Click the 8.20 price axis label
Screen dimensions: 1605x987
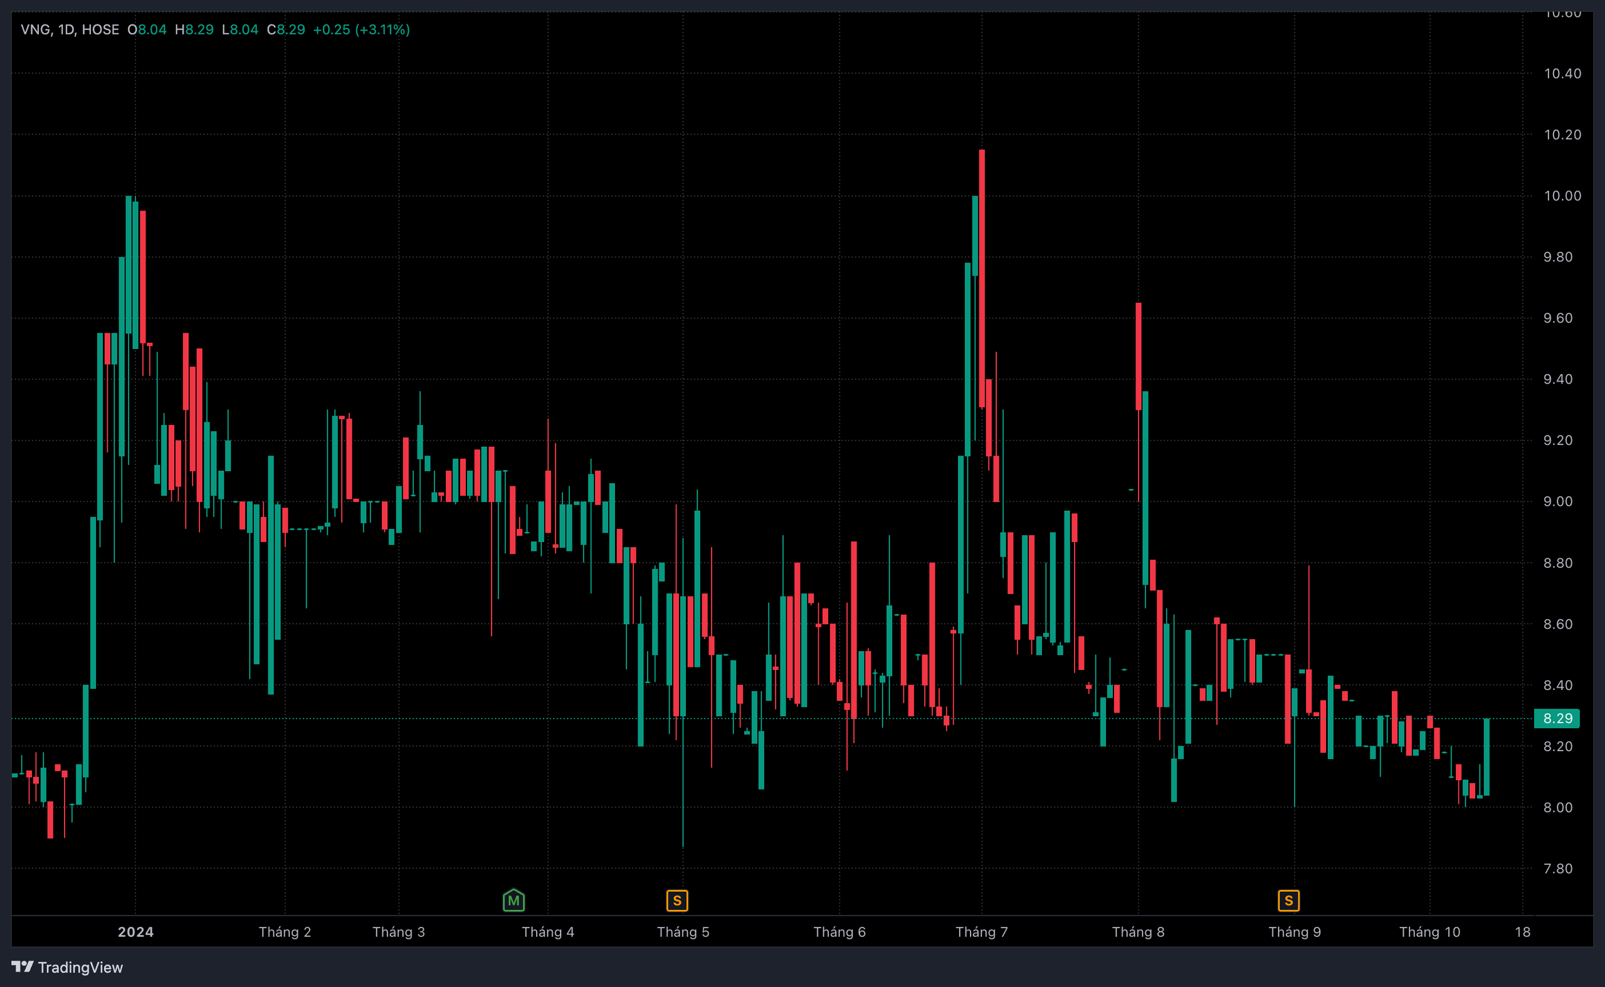[x=1558, y=746]
